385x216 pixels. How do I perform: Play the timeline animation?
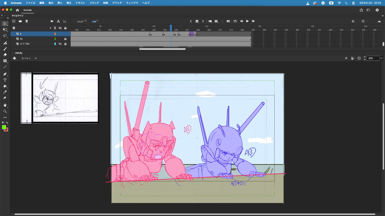click(247, 21)
